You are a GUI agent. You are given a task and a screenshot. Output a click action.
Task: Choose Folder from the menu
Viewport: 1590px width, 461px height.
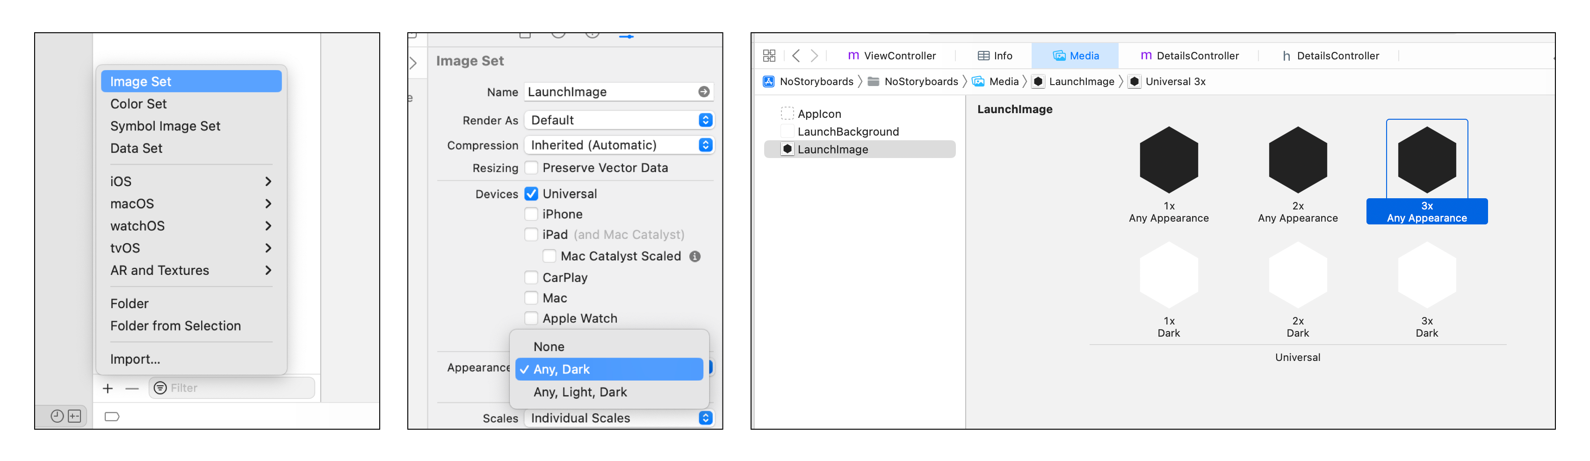pos(191,303)
